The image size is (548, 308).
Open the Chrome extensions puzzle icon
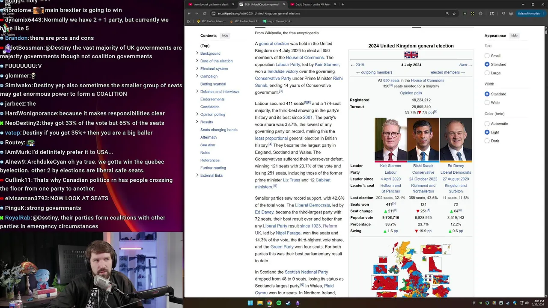[480, 13]
